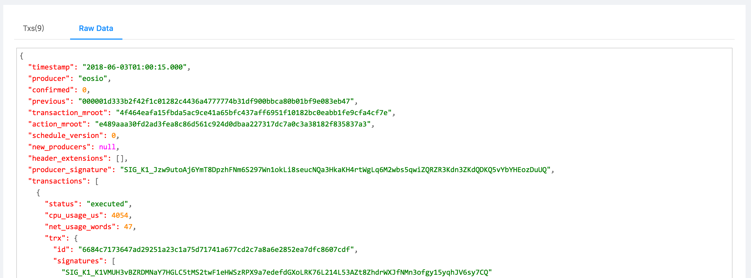Click the "producer_signature" key
Viewport: 751px width, 278px height.
click(x=70, y=169)
